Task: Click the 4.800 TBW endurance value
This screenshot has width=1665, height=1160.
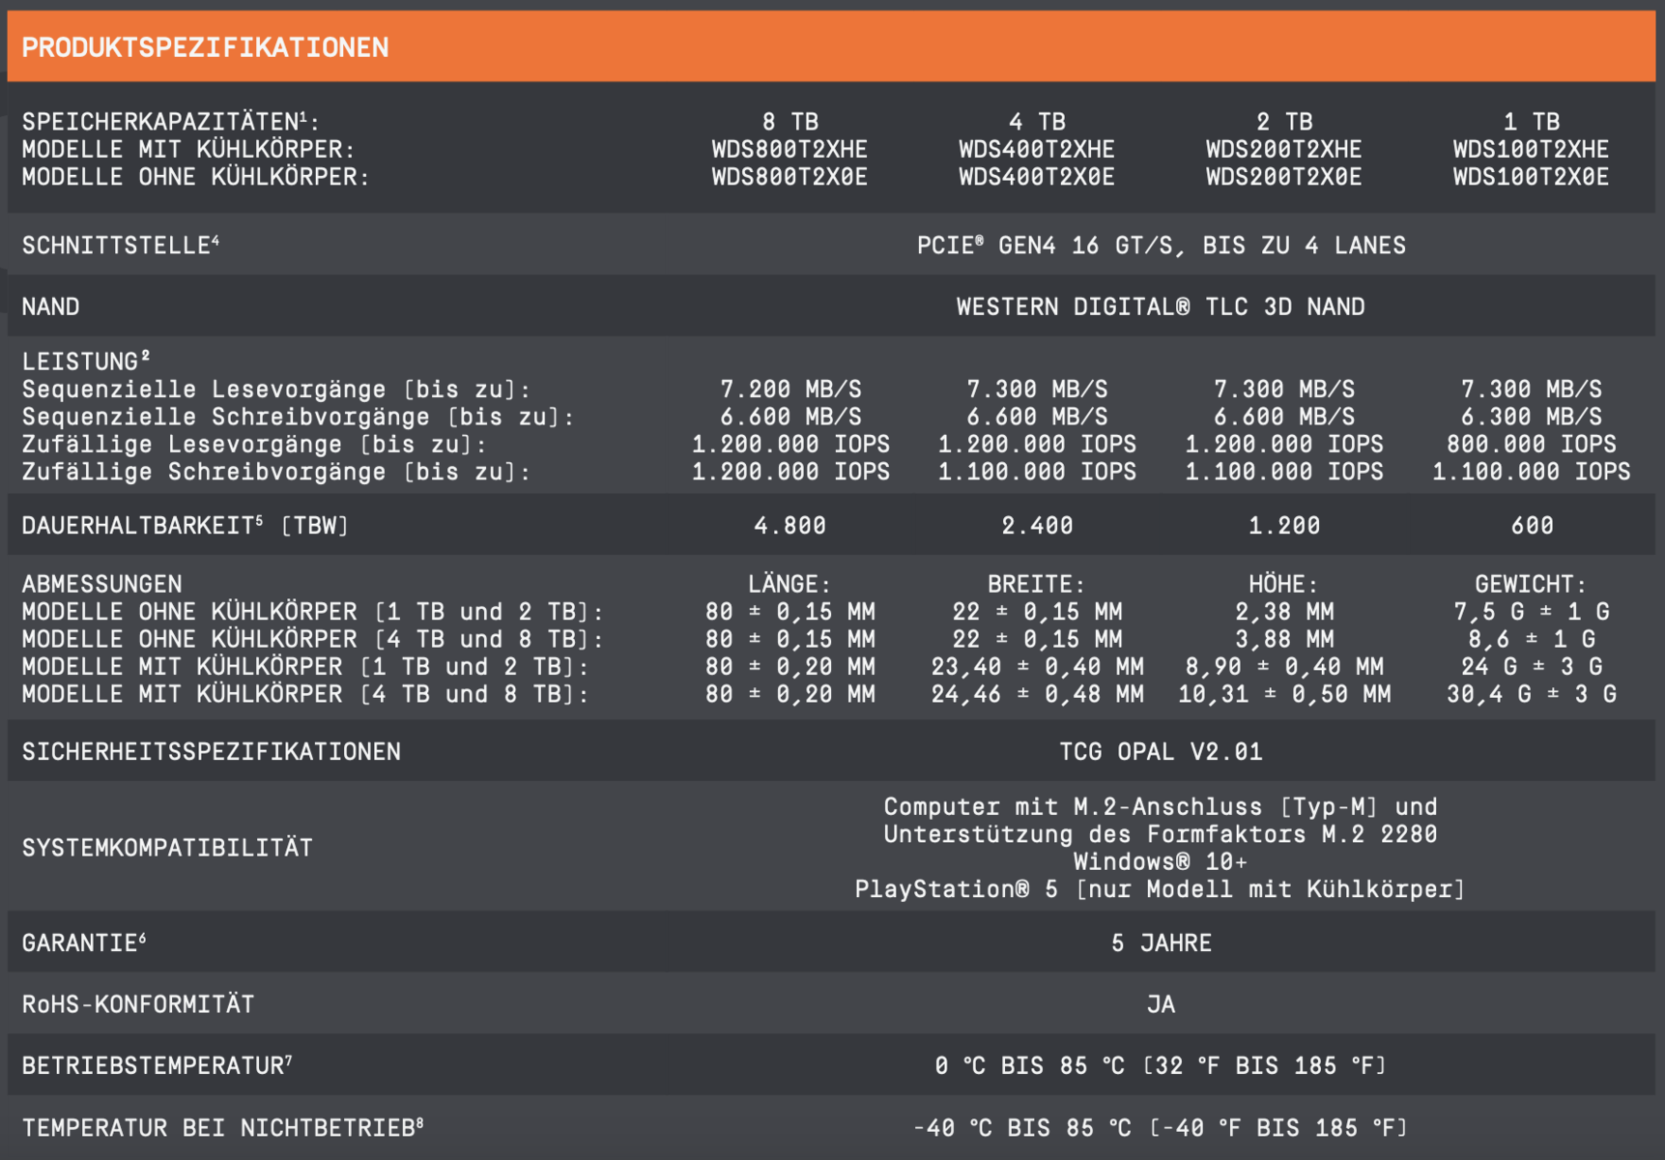Action: tap(789, 526)
